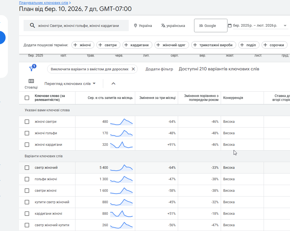Select the 'жіночі светри' keyword checkbox
The image size is (290, 231).
27,122
